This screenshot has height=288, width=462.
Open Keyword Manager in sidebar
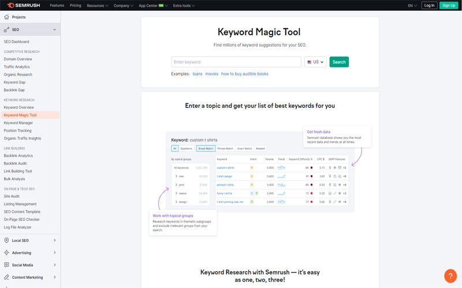[x=18, y=123]
